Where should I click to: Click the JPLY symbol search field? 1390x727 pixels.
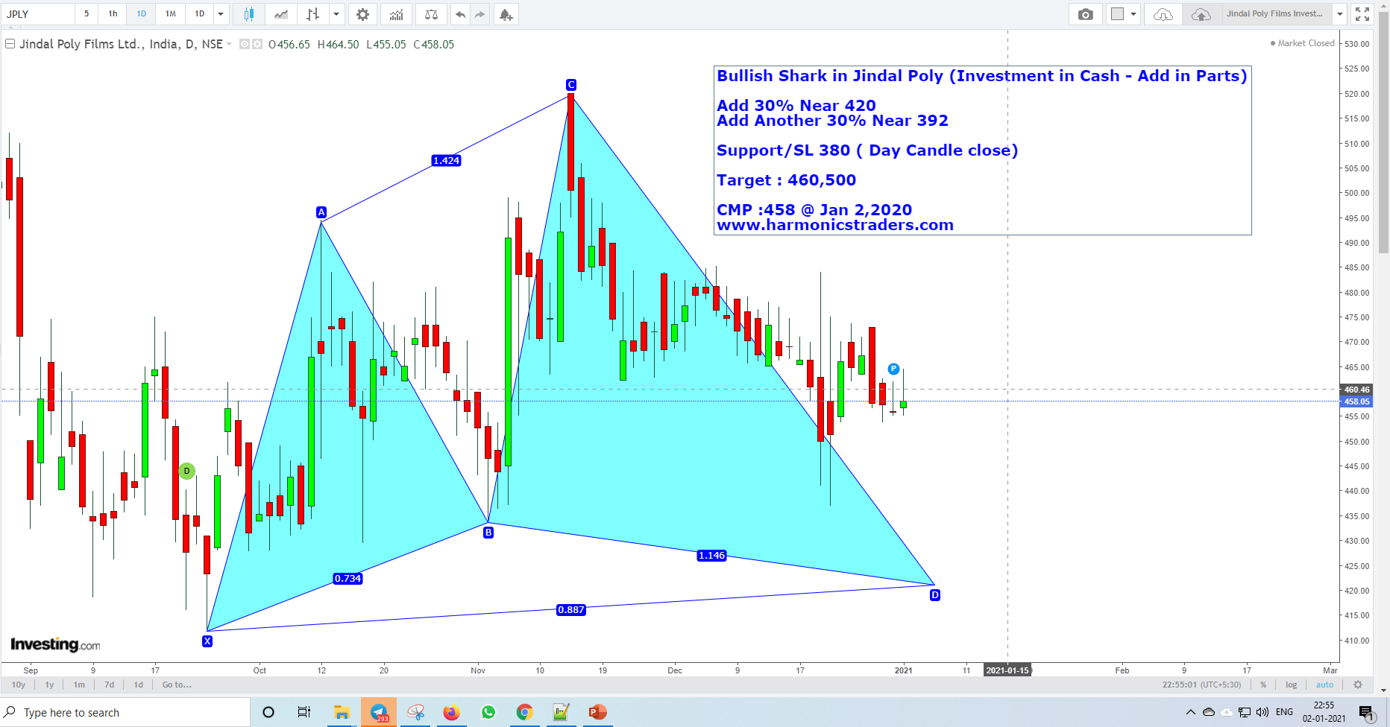37,14
